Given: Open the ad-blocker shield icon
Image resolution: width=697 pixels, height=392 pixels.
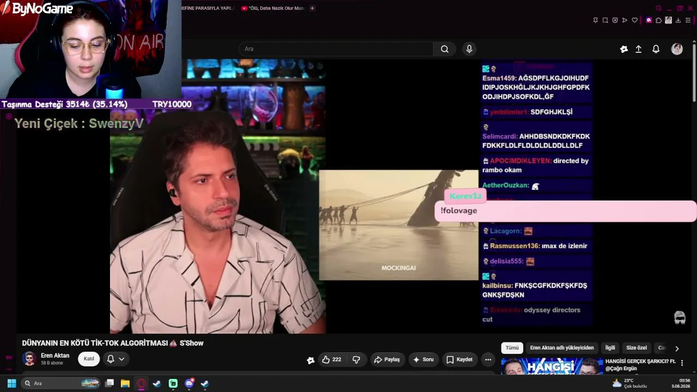Looking at the screenshot, I should pos(615,20).
